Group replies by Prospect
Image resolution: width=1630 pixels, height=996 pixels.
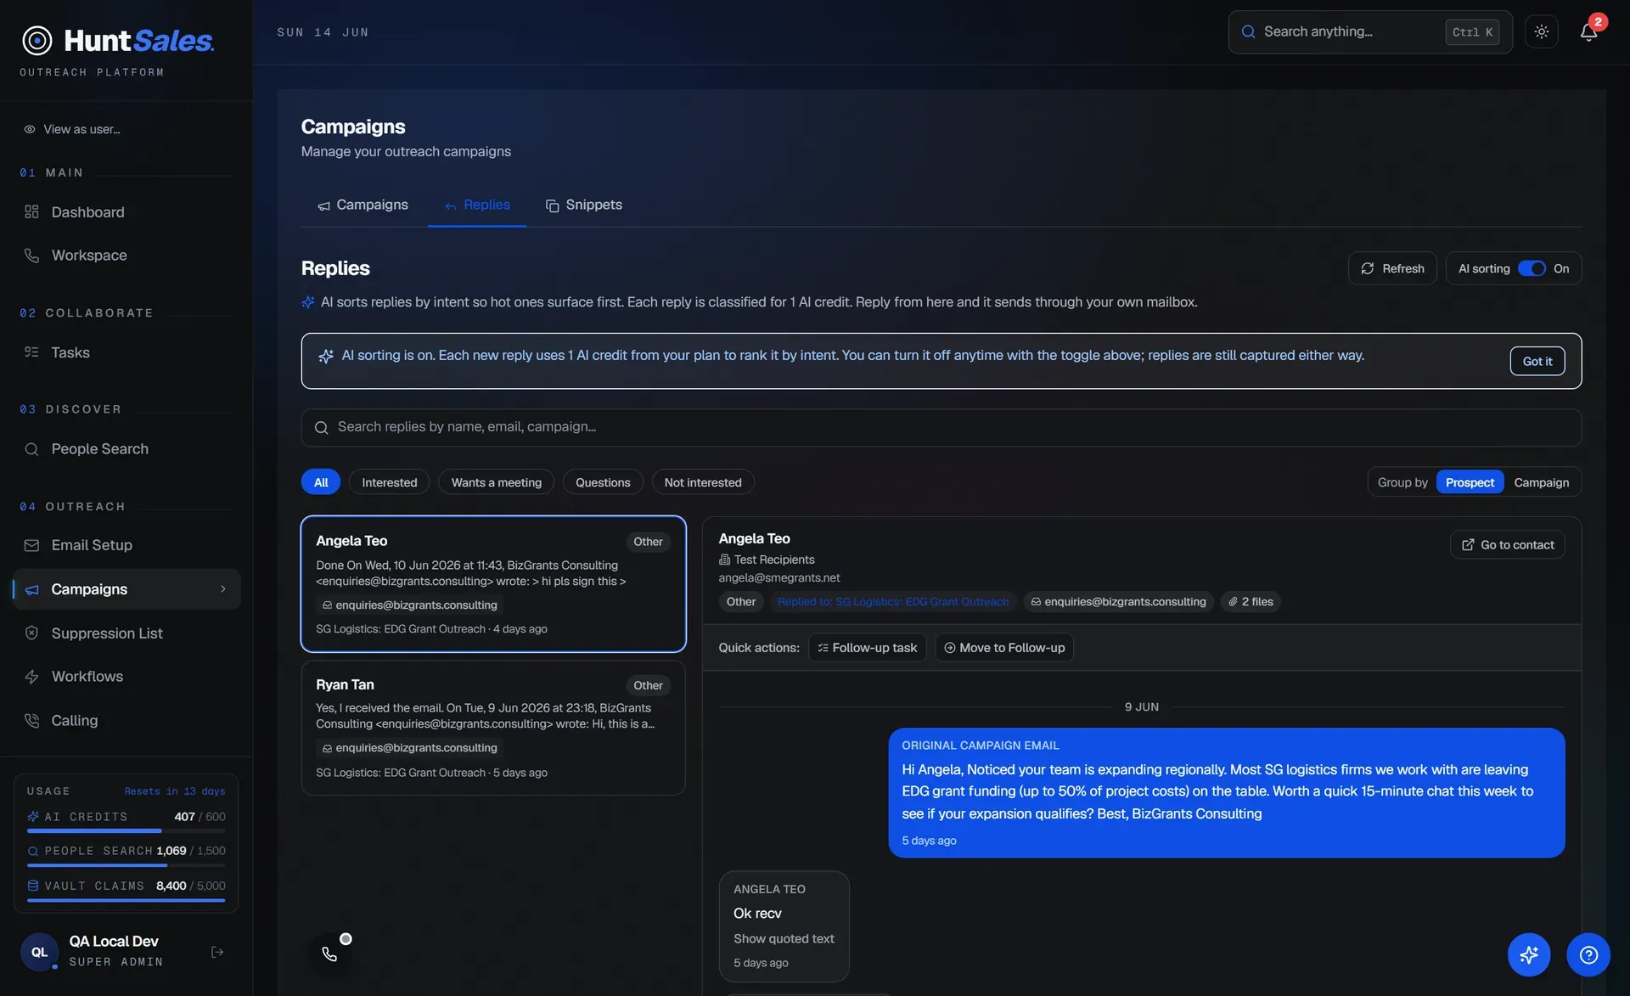coord(1470,482)
